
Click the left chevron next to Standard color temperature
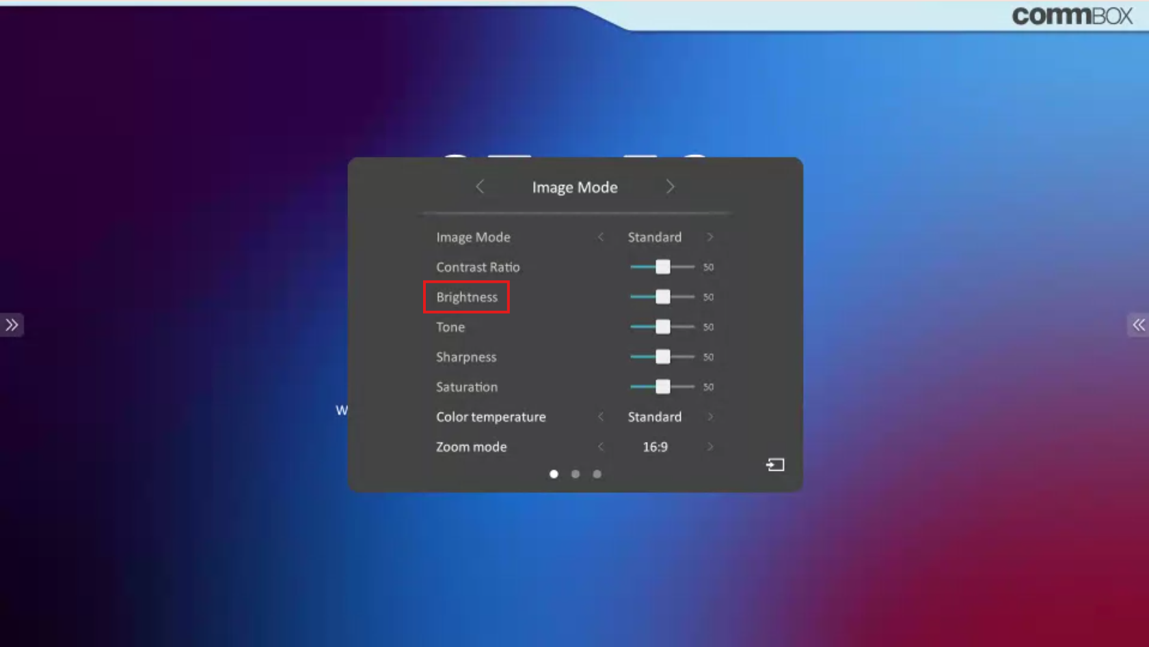601,417
